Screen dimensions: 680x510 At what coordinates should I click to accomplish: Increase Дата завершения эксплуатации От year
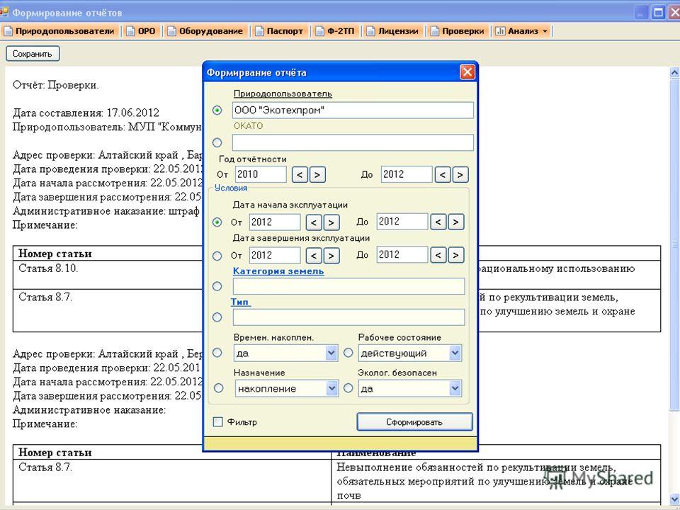tap(331, 256)
